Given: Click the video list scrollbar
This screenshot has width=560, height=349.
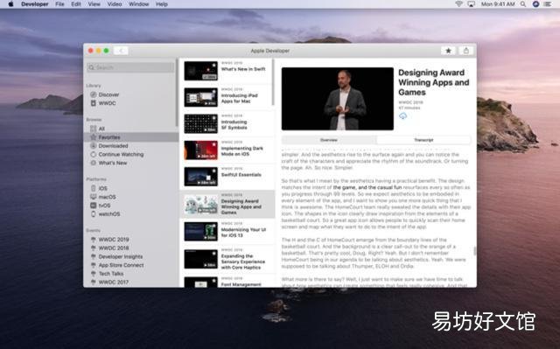Looking at the screenshot, I should click(x=273, y=82).
